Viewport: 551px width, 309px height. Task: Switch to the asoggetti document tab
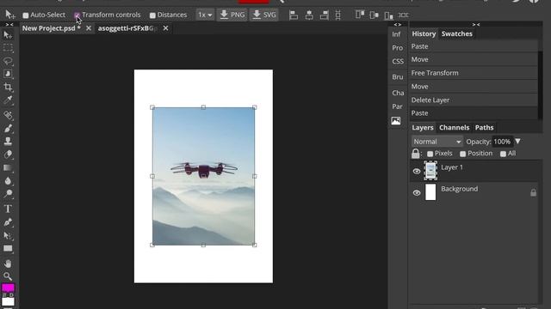(x=127, y=28)
